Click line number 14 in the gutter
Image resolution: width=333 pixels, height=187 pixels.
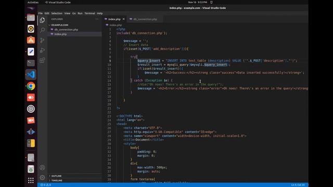point(109,81)
